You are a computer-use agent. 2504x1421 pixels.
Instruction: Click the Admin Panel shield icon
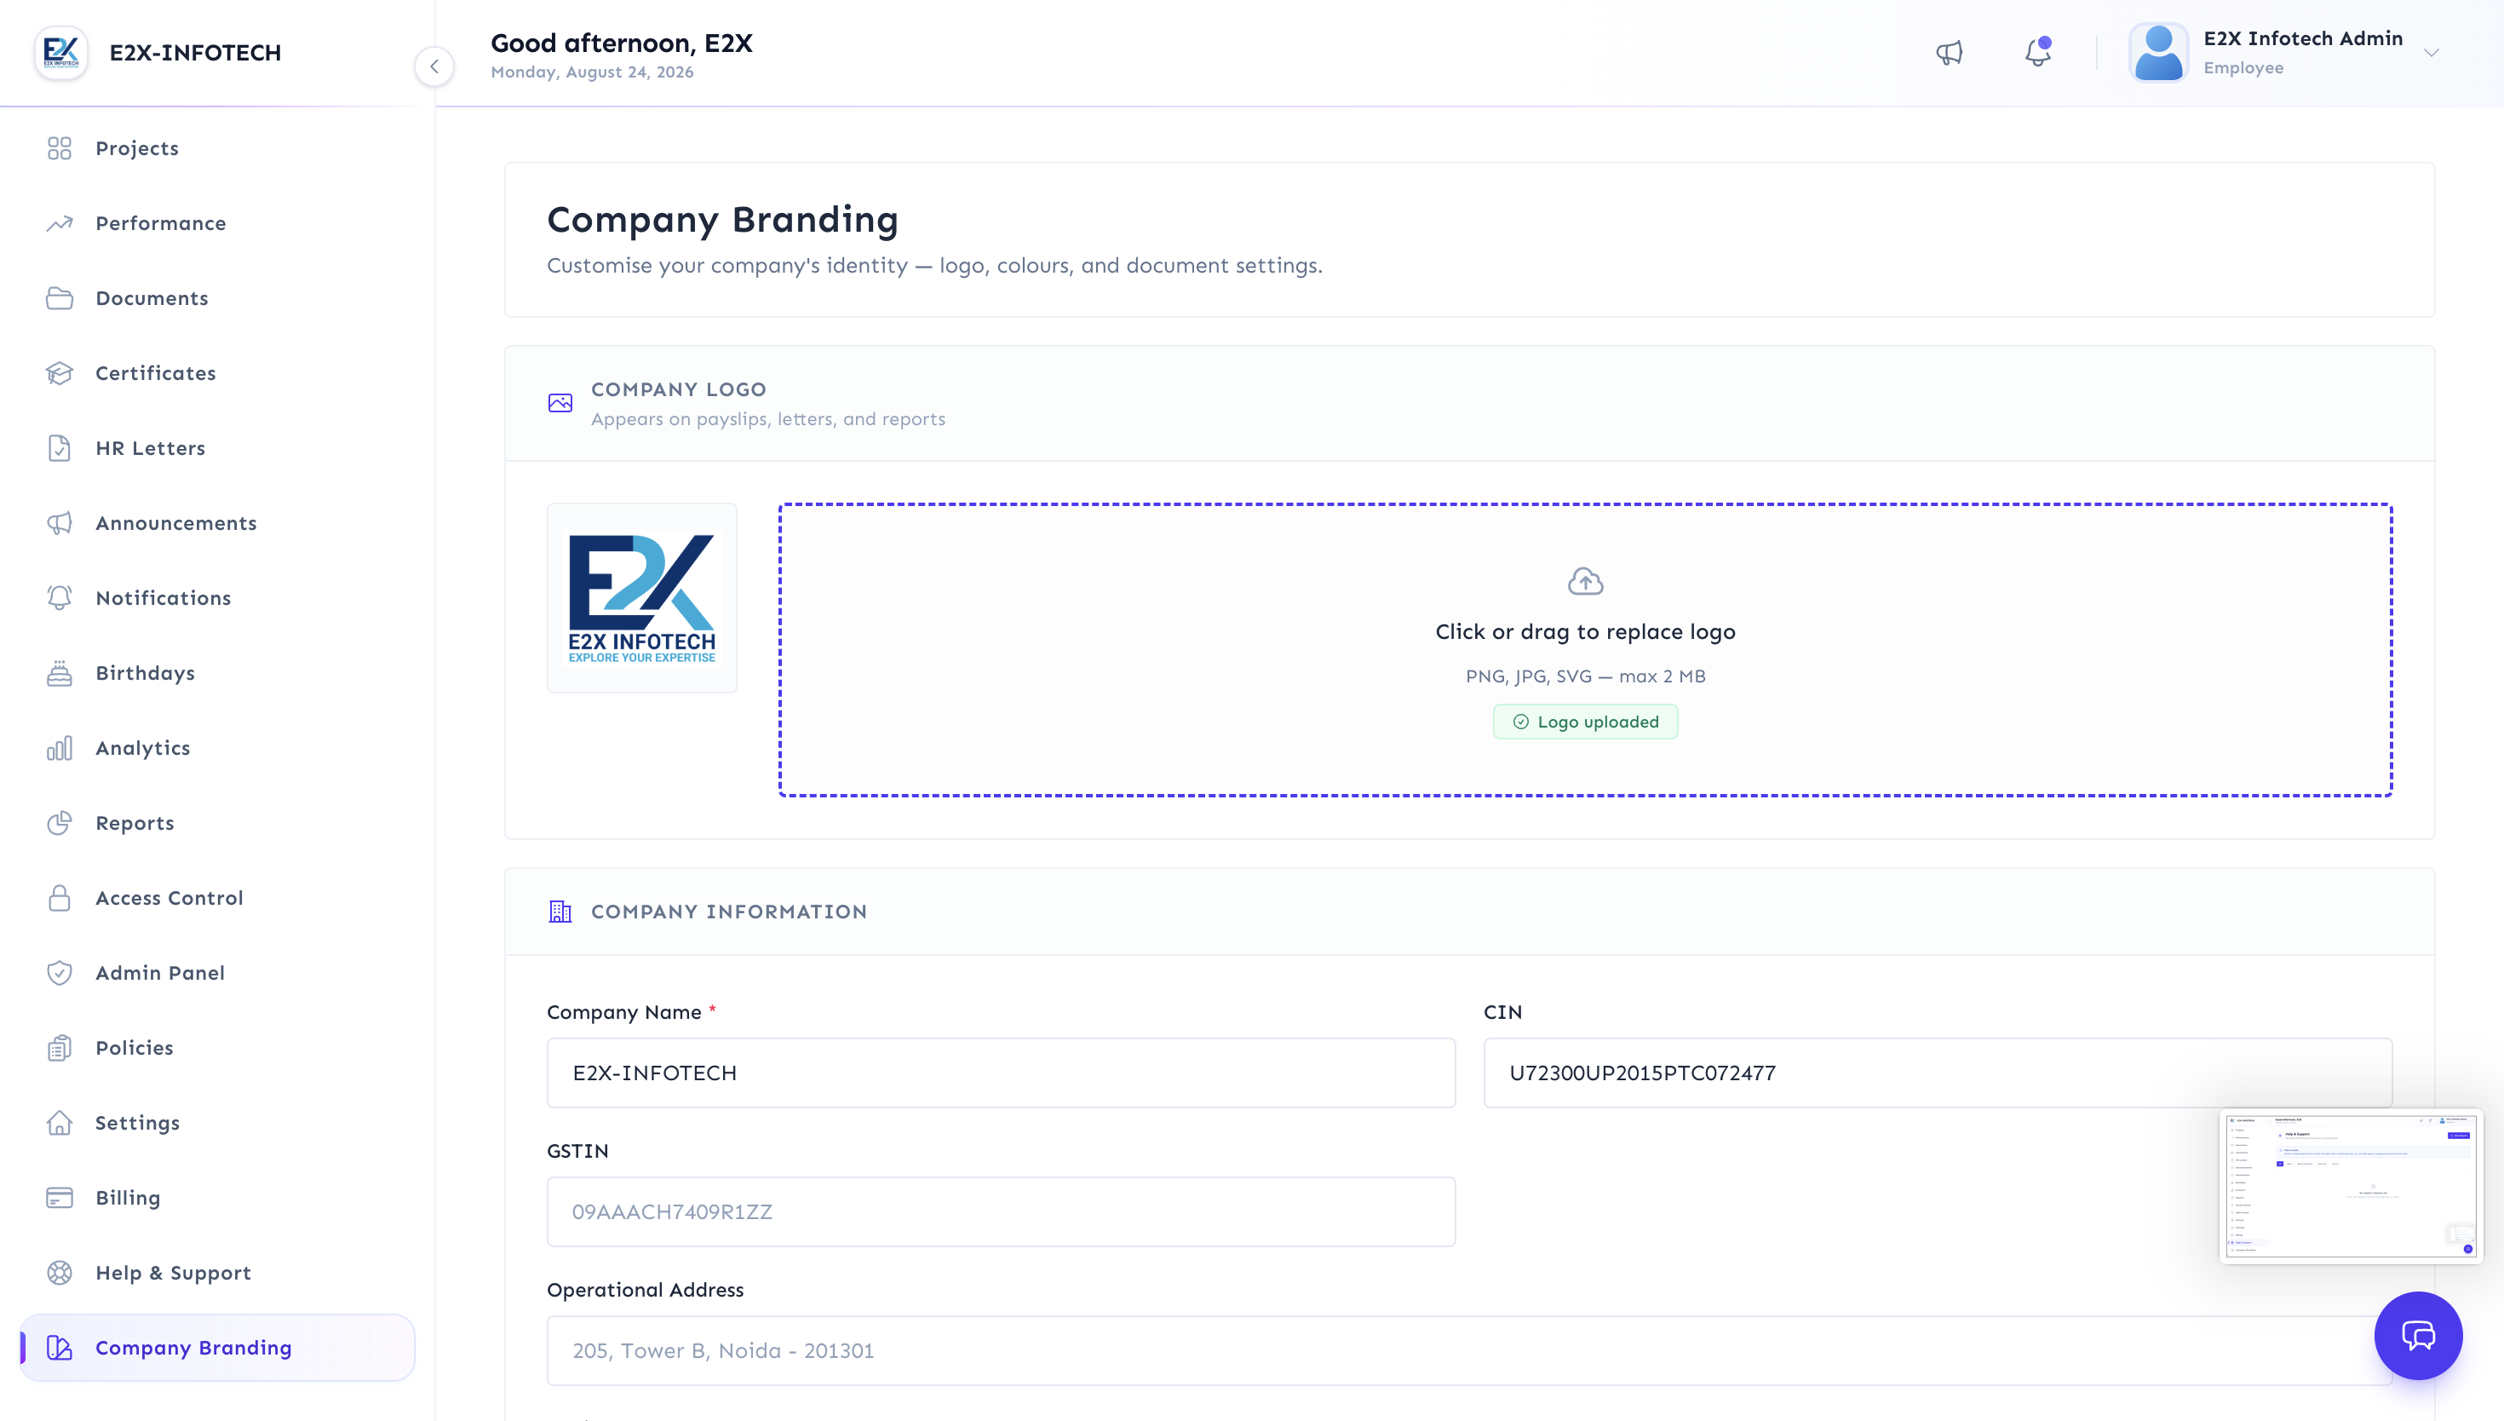[x=60, y=973]
